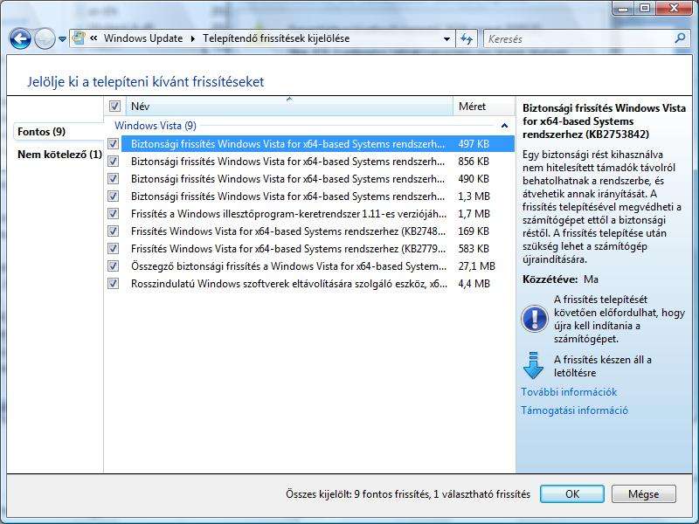The width and height of the screenshot is (699, 524).
Task: Click the restart-warning exclamation icon
Action: (x=534, y=319)
